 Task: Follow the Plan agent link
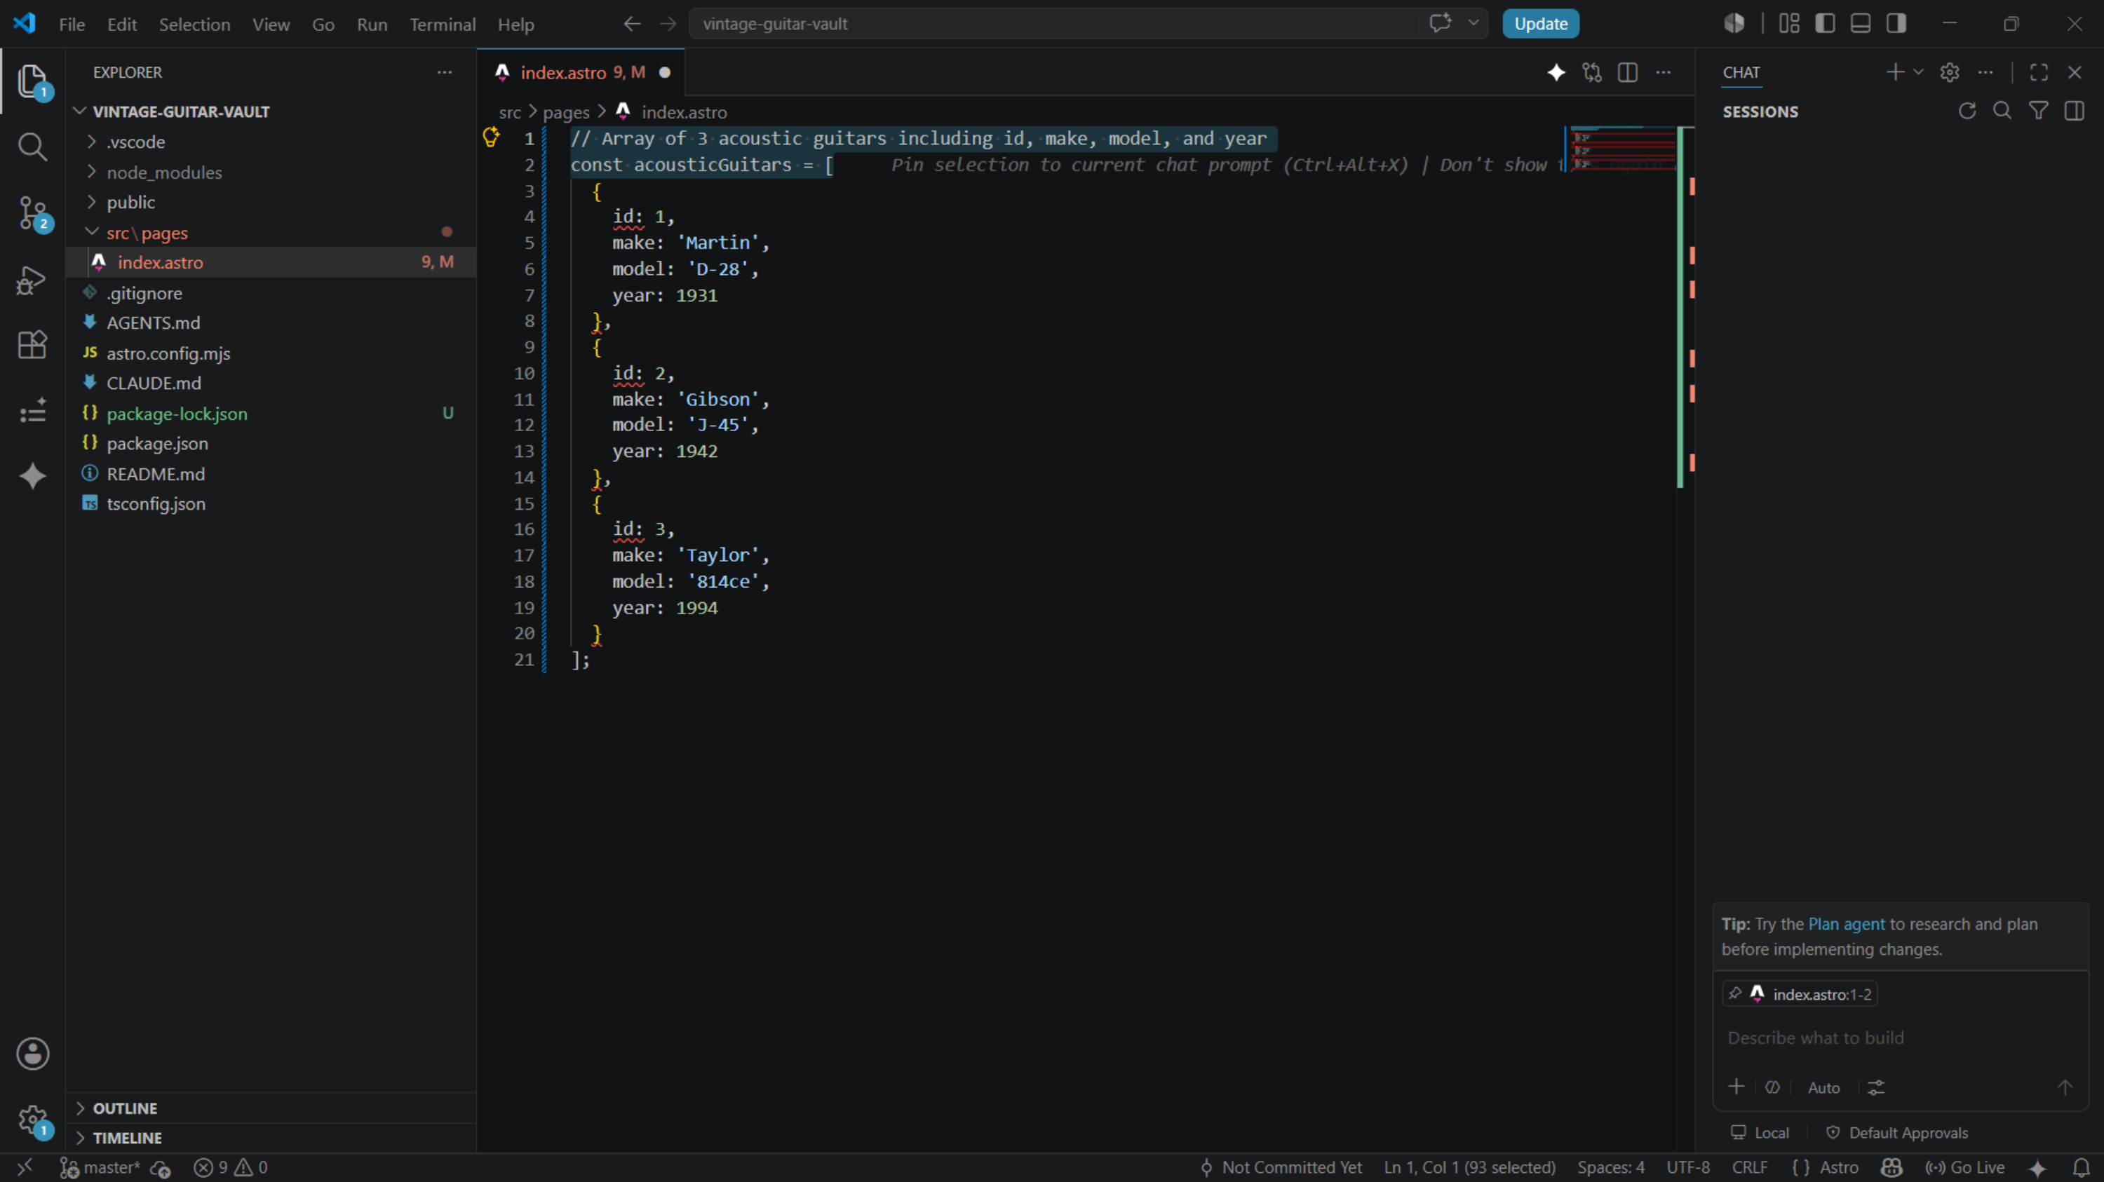(1846, 924)
